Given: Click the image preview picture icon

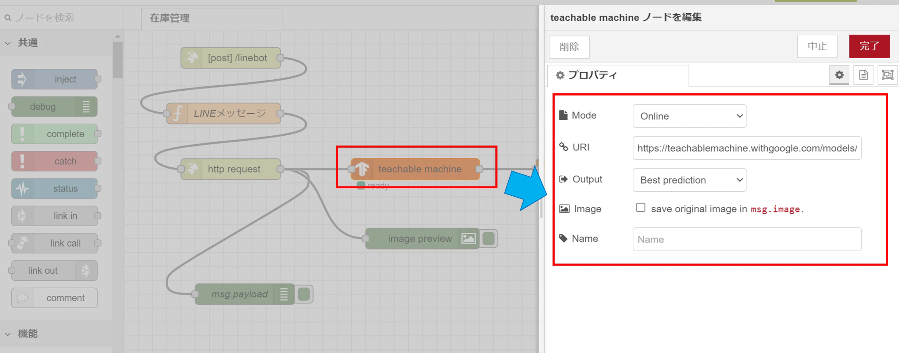Looking at the screenshot, I should tap(469, 238).
